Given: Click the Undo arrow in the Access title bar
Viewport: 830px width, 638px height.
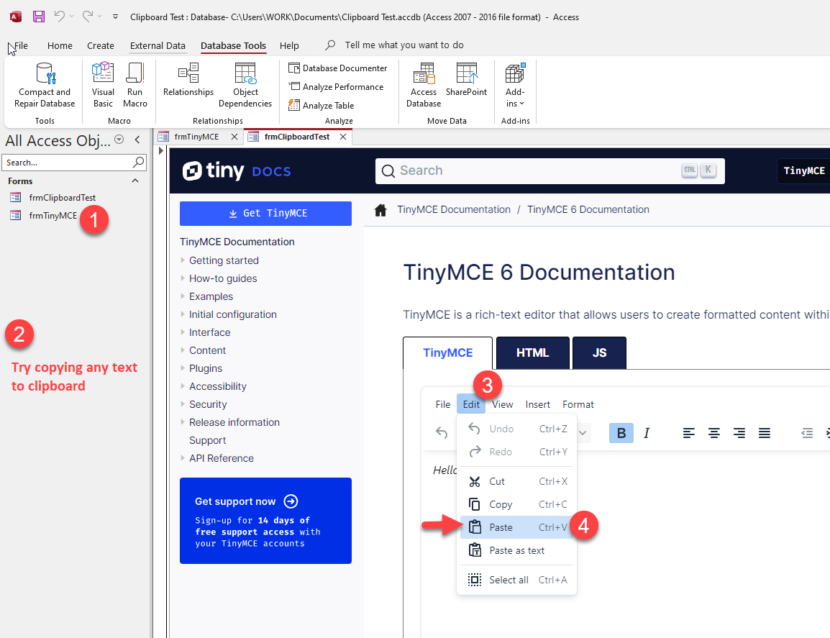Looking at the screenshot, I should pos(60,17).
